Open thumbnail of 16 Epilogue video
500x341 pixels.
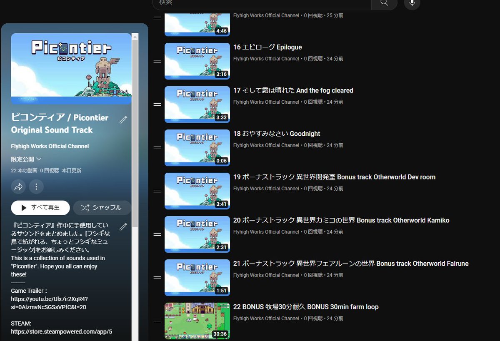(x=197, y=61)
